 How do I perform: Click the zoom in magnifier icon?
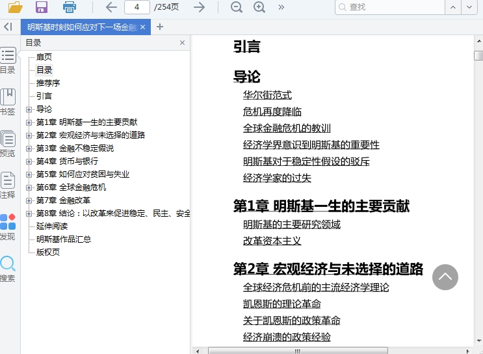click(259, 7)
